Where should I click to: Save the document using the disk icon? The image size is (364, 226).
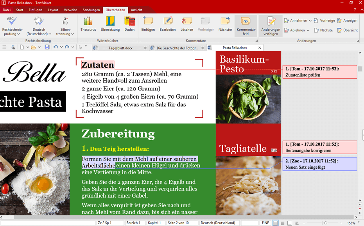[x=47, y=47]
